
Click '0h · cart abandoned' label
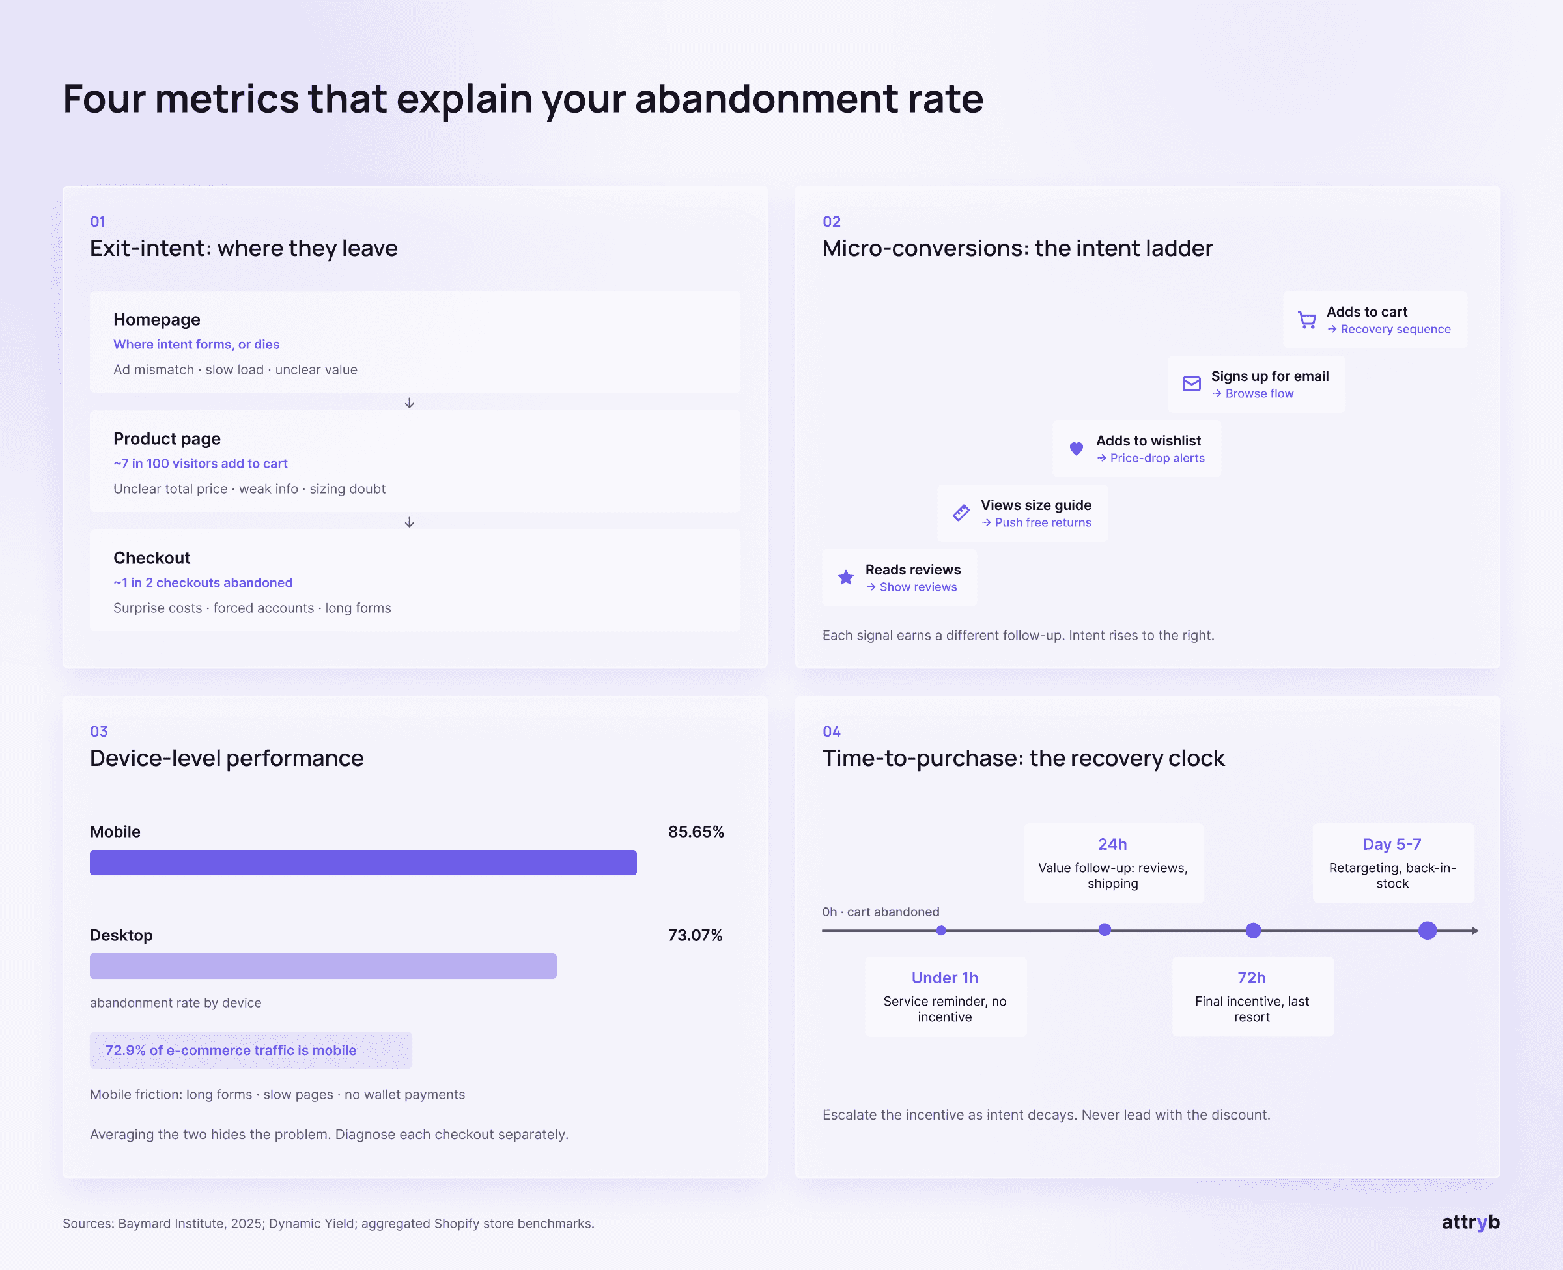[880, 912]
